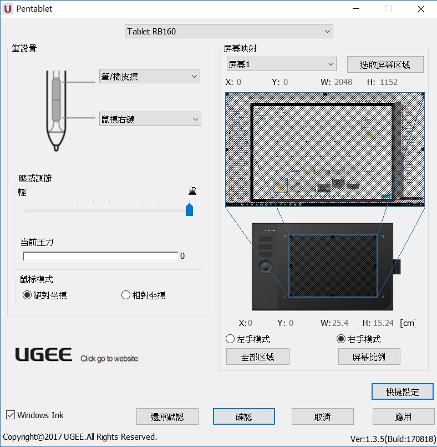This screenshot has width=437, height=447.
Task: Select 相對坐標 relative mouse mode
Action: coord(125,295)
